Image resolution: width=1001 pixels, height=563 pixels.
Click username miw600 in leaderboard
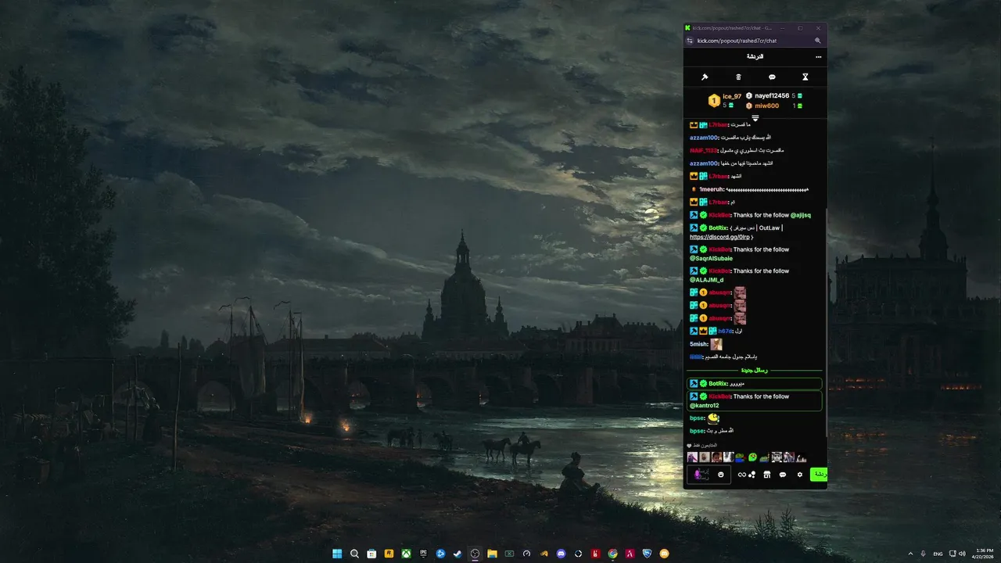pos(767,106)
